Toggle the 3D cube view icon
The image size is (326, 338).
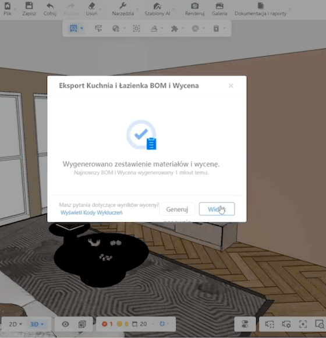click(x=82, y=324)
